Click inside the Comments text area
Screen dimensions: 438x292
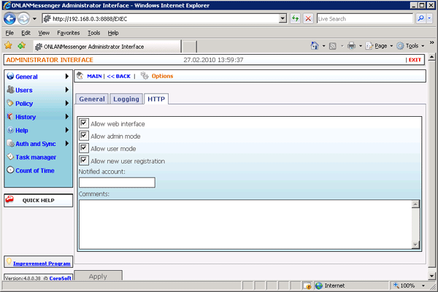[x=245, y=224]
